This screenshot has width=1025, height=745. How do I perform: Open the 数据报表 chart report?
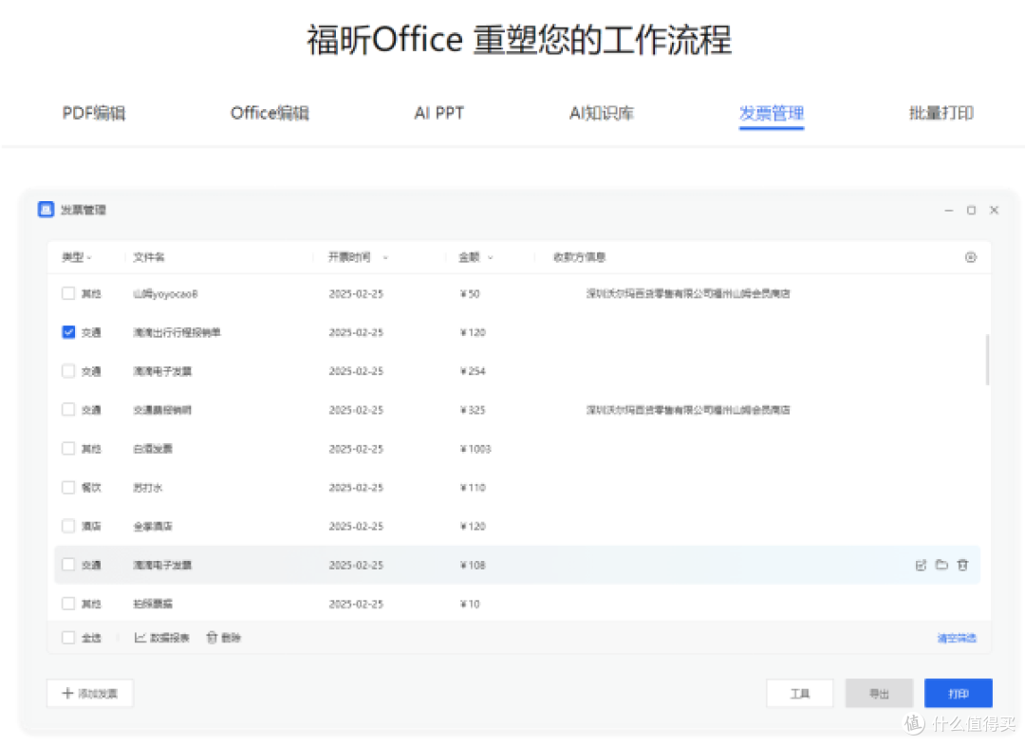(x=162, y=638)
